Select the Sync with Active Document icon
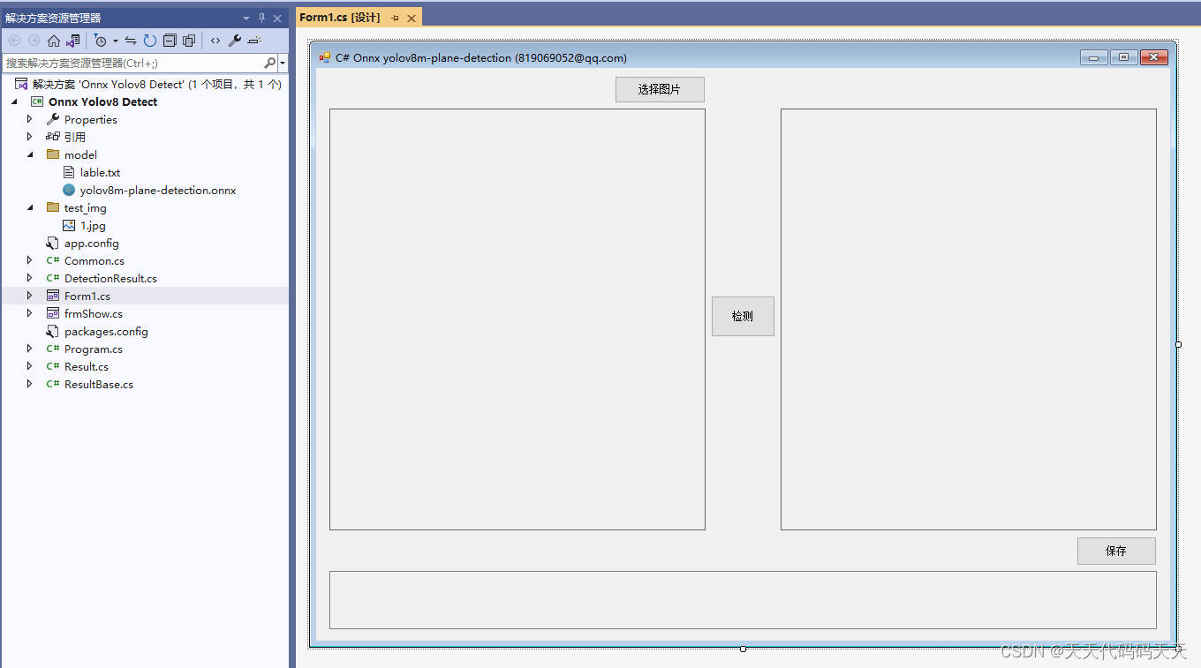Image resolution: width=1201 pixels, height=668 pixels. pyautogui.click(x=130, y=40)
